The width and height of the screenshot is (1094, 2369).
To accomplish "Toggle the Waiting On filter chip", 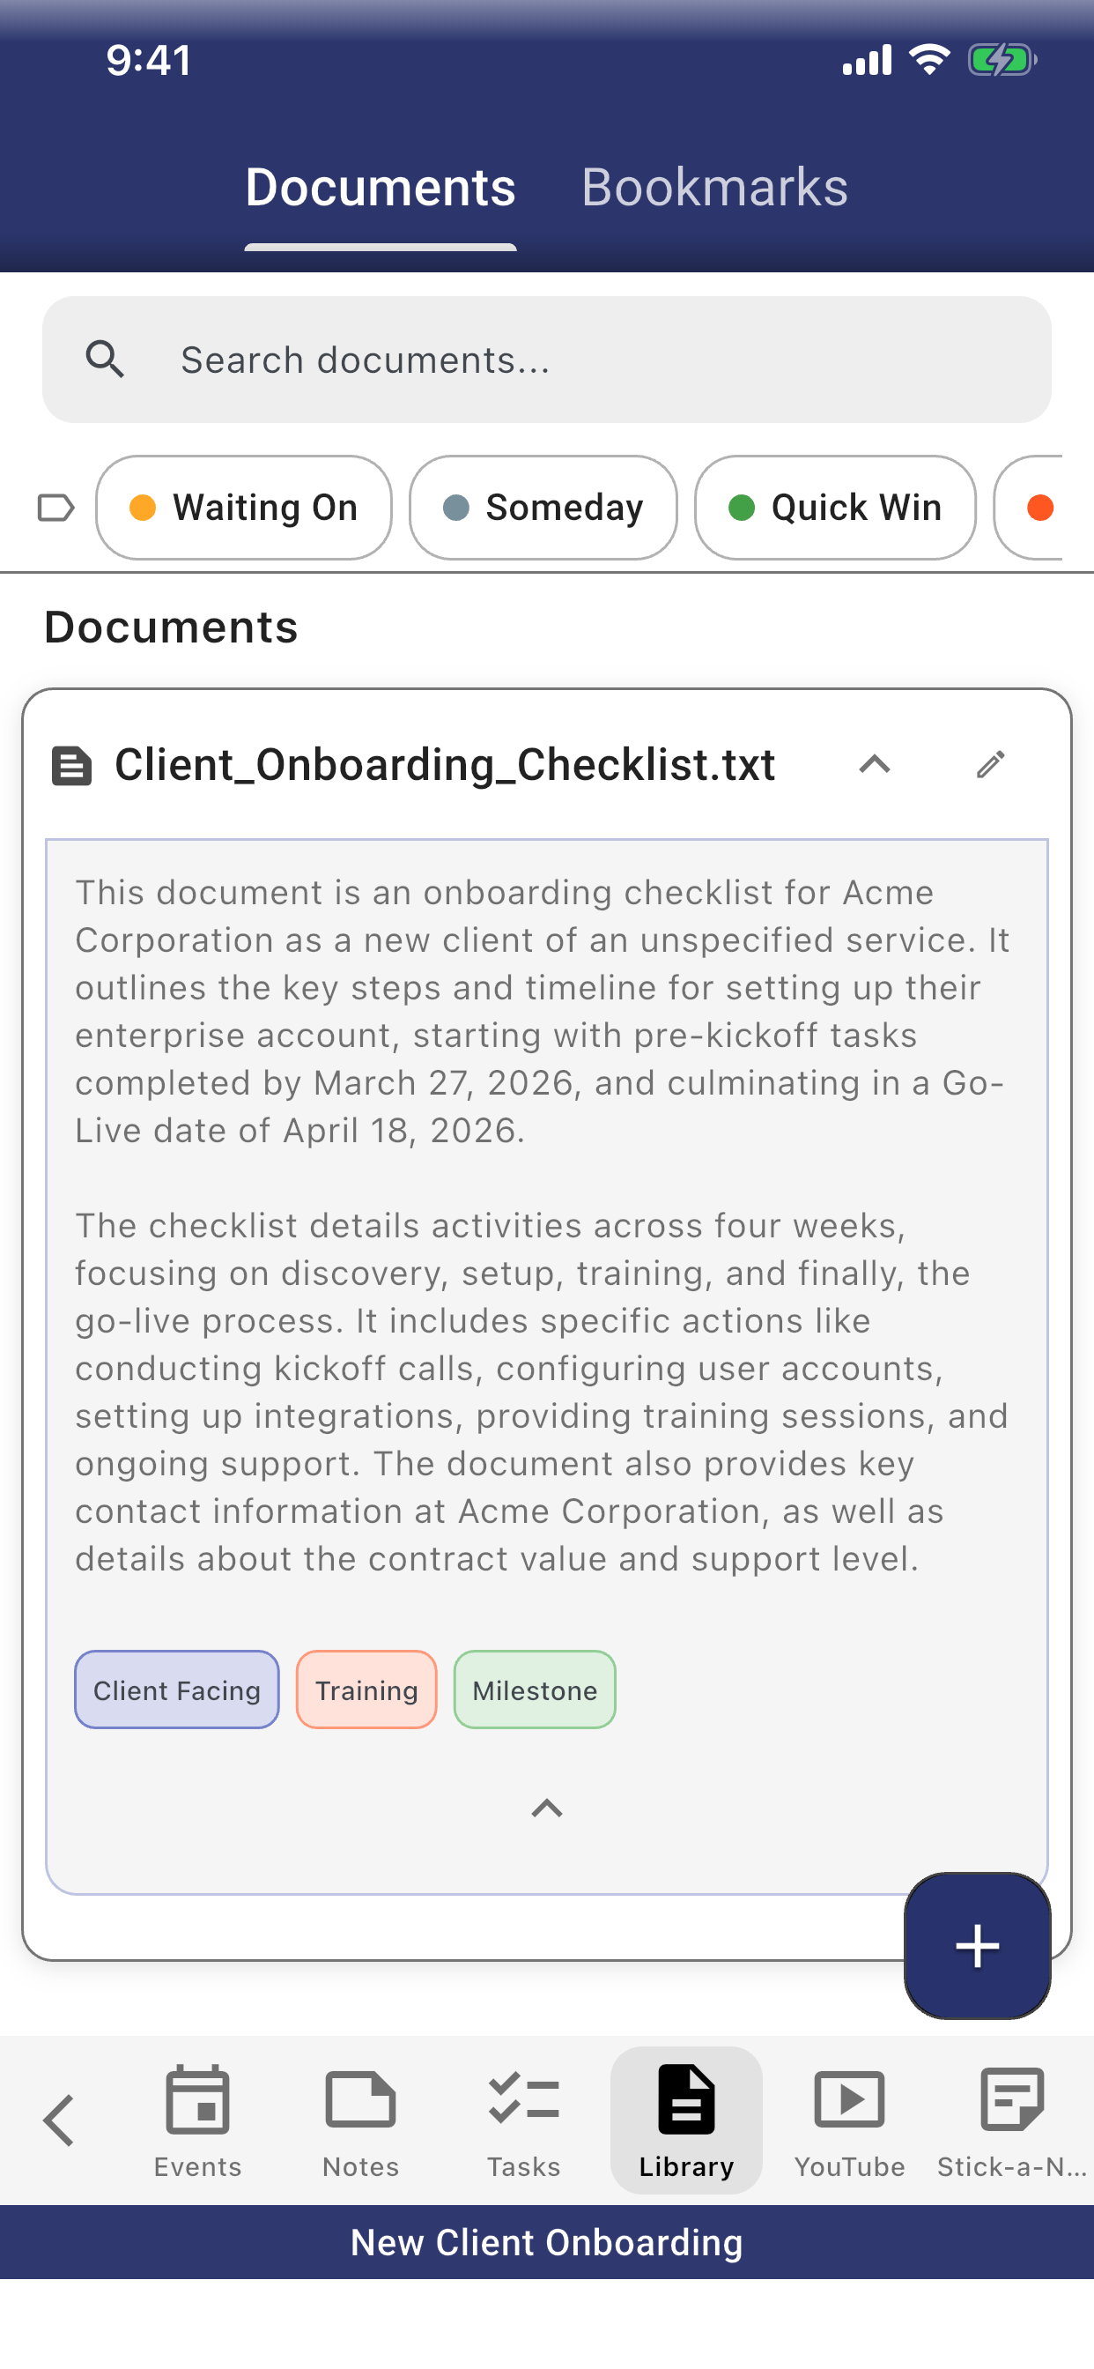I will click(244, 508).
